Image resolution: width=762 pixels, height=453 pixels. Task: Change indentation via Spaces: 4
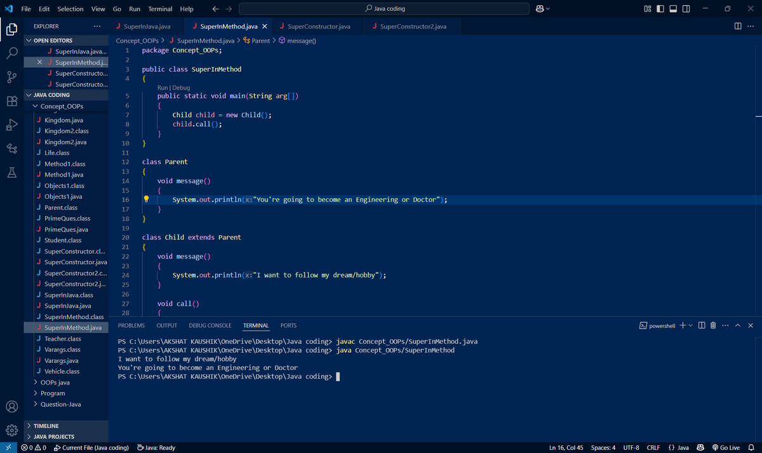point(603,448)
